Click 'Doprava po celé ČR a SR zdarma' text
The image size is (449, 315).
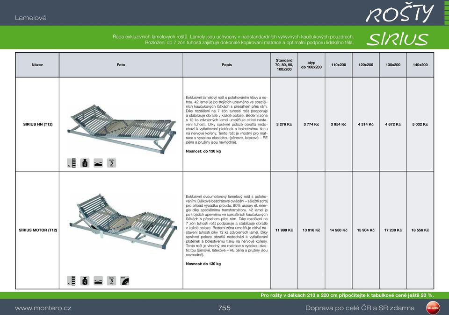point(360,308)
